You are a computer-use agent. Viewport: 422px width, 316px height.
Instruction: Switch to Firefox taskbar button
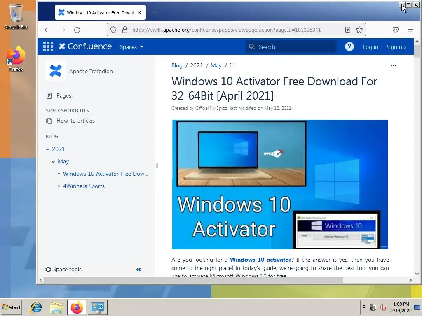pyautogui.click(x=77, y=307)
